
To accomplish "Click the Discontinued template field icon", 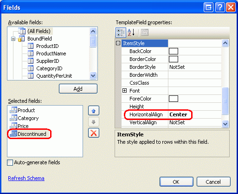I will 13,134.
